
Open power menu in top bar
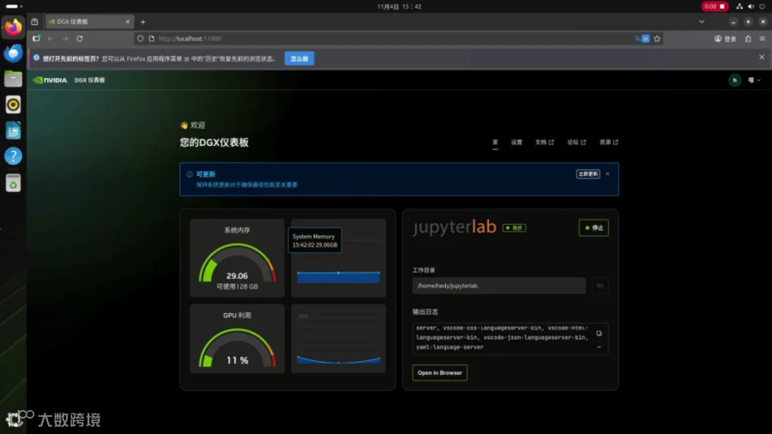click(763, 6)
